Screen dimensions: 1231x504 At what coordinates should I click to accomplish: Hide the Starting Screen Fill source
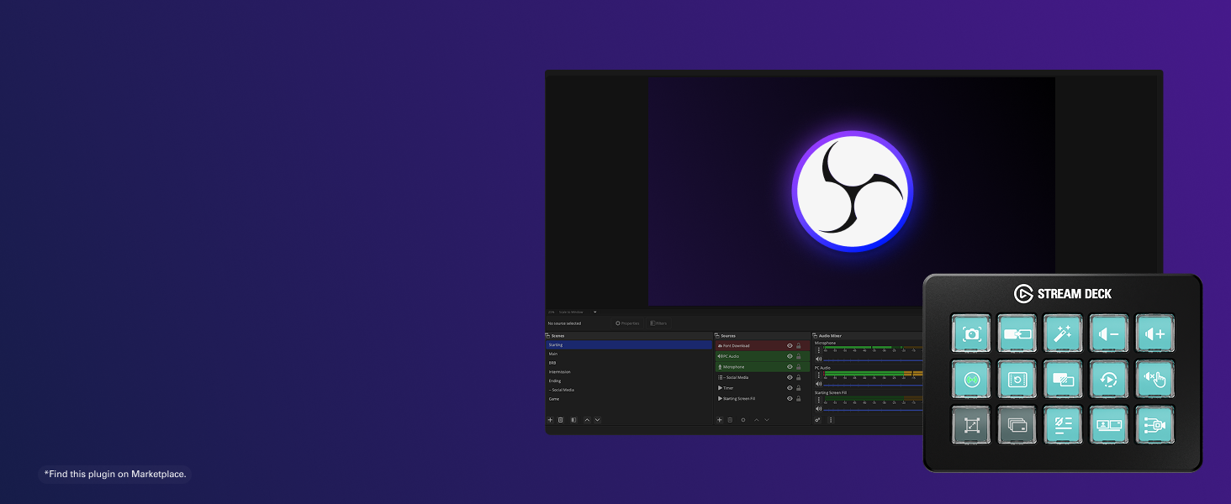tap(790, 398)
